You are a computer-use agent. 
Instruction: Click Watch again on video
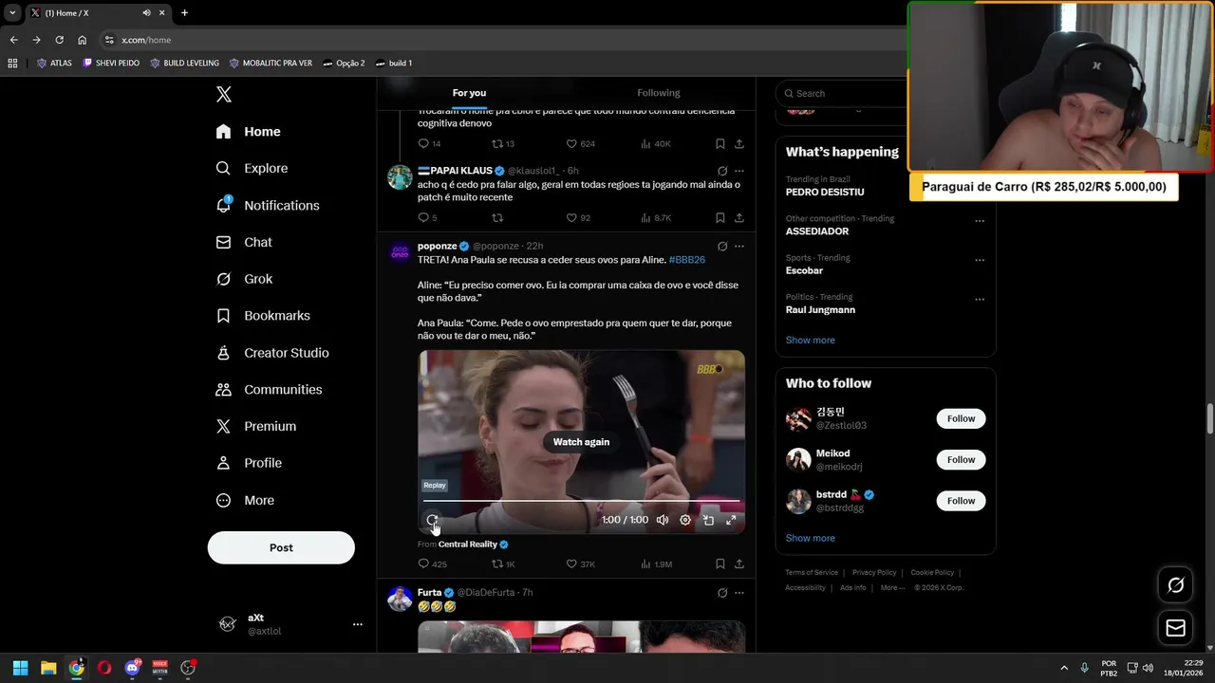[x=581, y=442]
